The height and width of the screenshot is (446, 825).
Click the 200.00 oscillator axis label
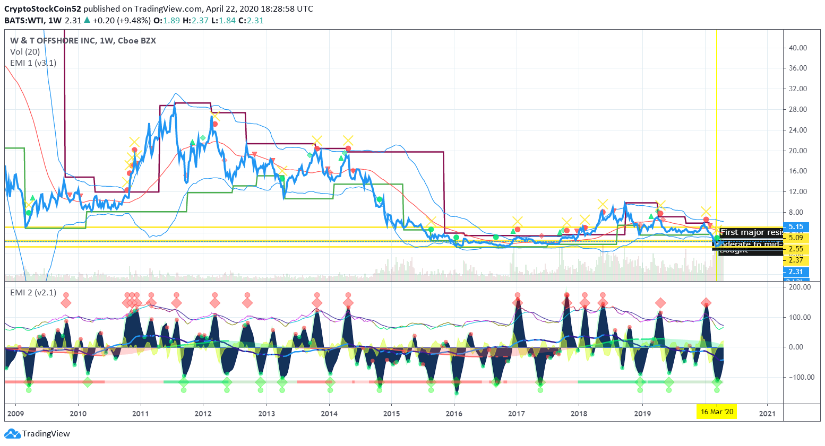coord(800,287)
